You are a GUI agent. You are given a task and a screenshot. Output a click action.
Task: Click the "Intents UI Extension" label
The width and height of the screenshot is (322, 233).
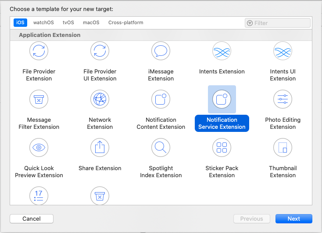[x=283, y=75]
